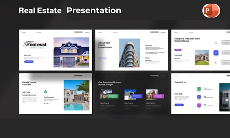The width and height of the screenshot is (230, 138).
Task: Click the PowerPoint logo icon
Action: (211, 10)
